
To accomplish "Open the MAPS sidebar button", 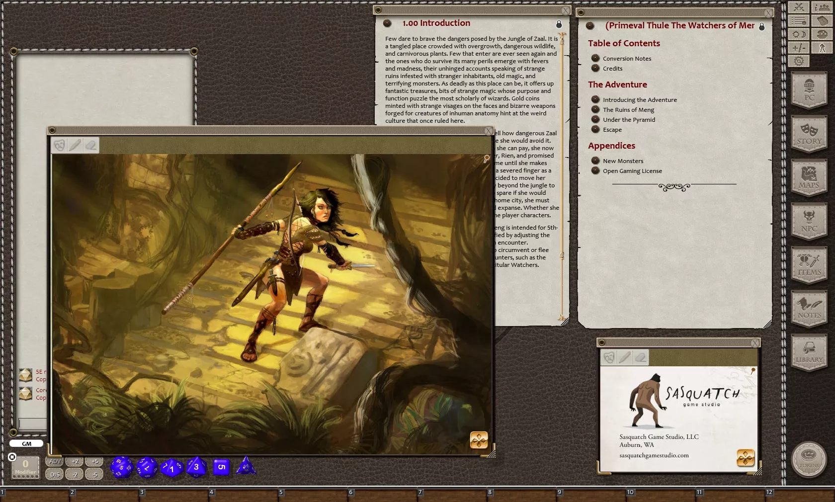I will tap(809, 177).
